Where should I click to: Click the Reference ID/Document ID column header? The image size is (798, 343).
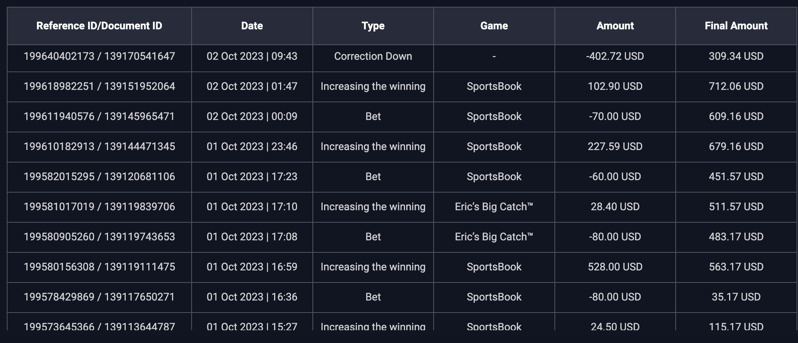coord(99,26)
